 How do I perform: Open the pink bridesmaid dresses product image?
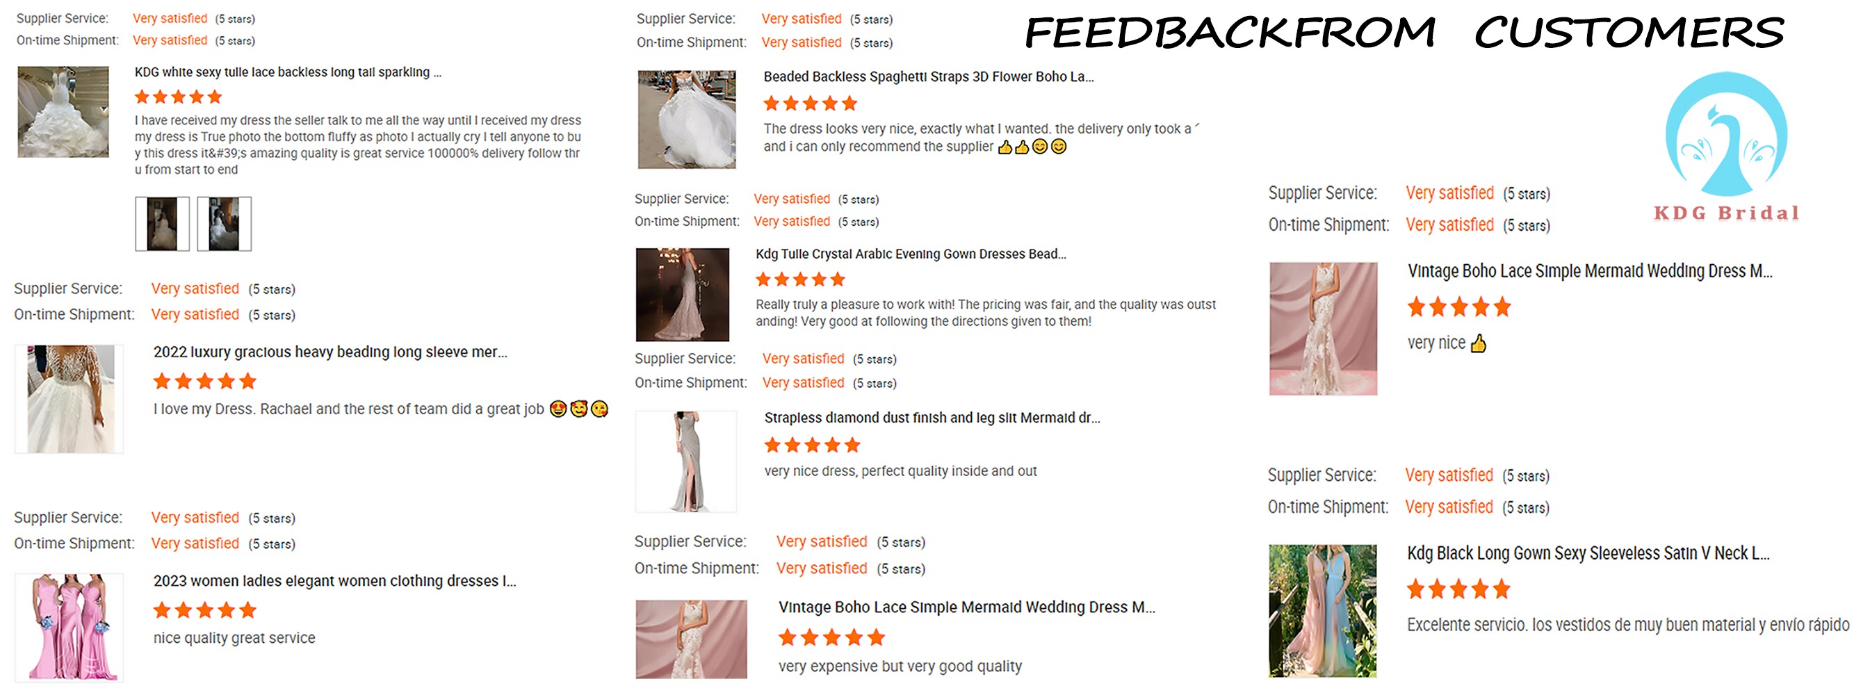69,628
